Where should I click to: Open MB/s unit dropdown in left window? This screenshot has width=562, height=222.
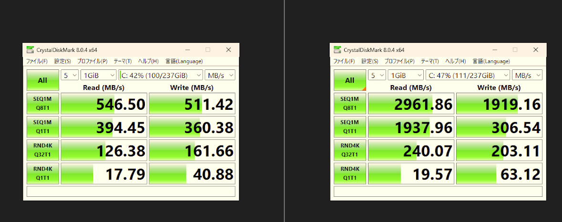tap(220, 75)
